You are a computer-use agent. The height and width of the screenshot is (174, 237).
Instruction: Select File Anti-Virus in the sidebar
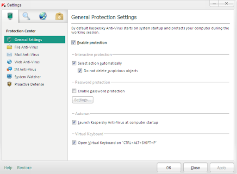point(35,47)
